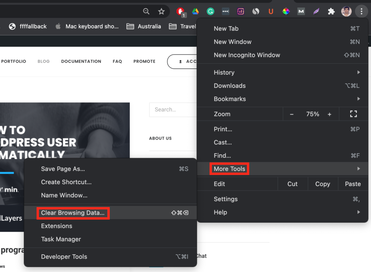The height and width of the screenshot is (272, 371).
Task: Open the FAQ nav link
Action: (x=117, y=61)
